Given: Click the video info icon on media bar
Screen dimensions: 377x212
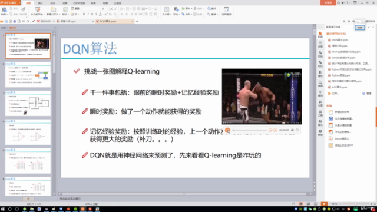Looking at the screenshot, I should pos(297,130).
